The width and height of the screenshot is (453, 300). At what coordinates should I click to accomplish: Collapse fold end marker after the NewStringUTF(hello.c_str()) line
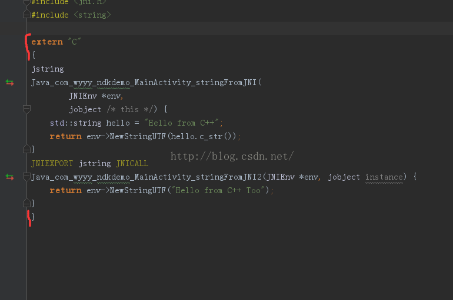pyautogui.click(x=26, y=149)
